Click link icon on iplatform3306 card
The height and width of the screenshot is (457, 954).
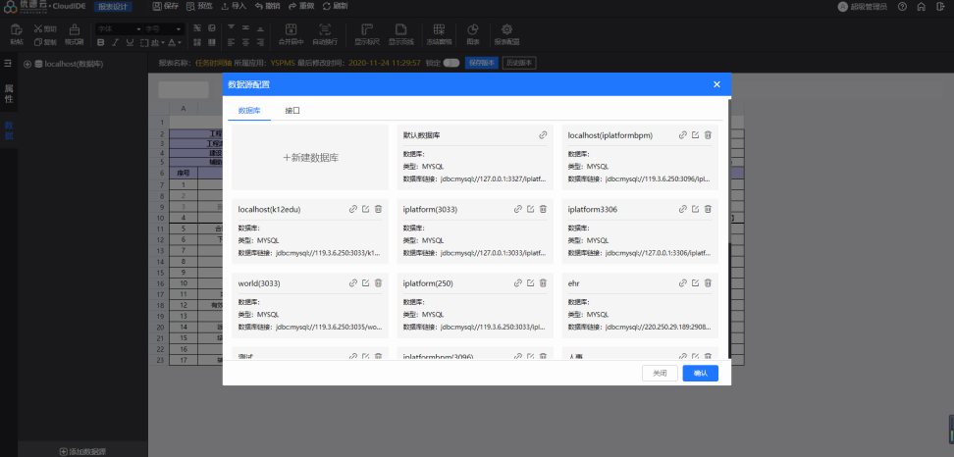pyautogui.click(x=683, y=209)
